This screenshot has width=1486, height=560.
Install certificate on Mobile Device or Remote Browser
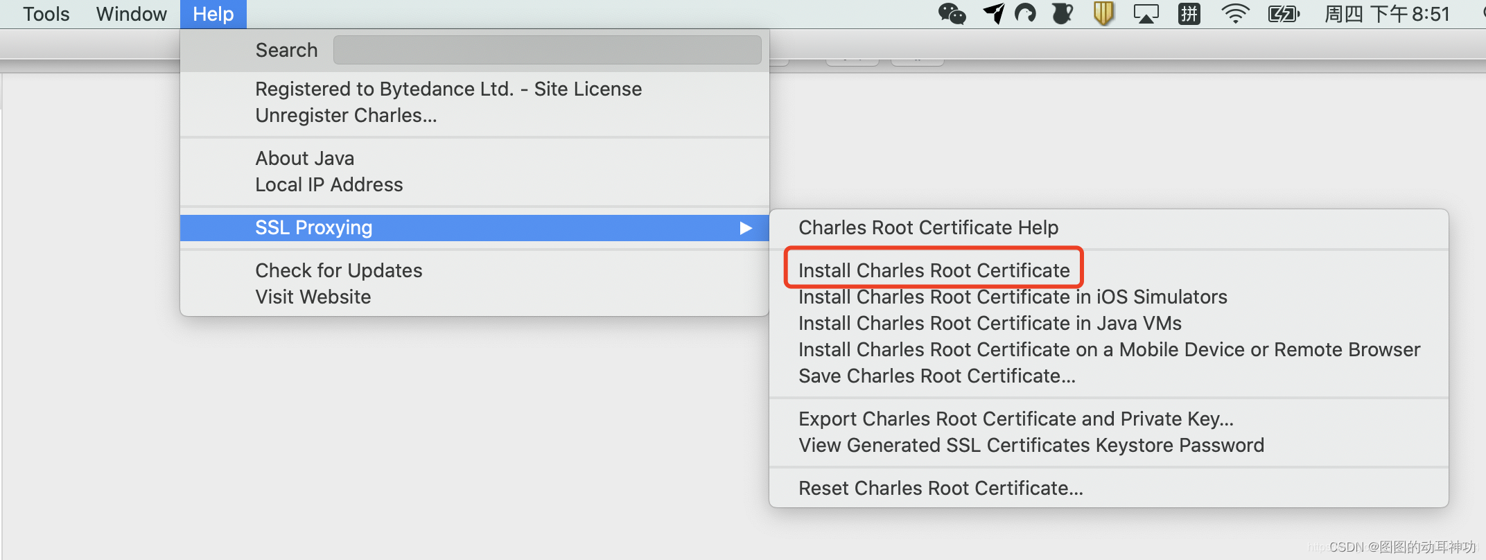[x=1109, y=349]
